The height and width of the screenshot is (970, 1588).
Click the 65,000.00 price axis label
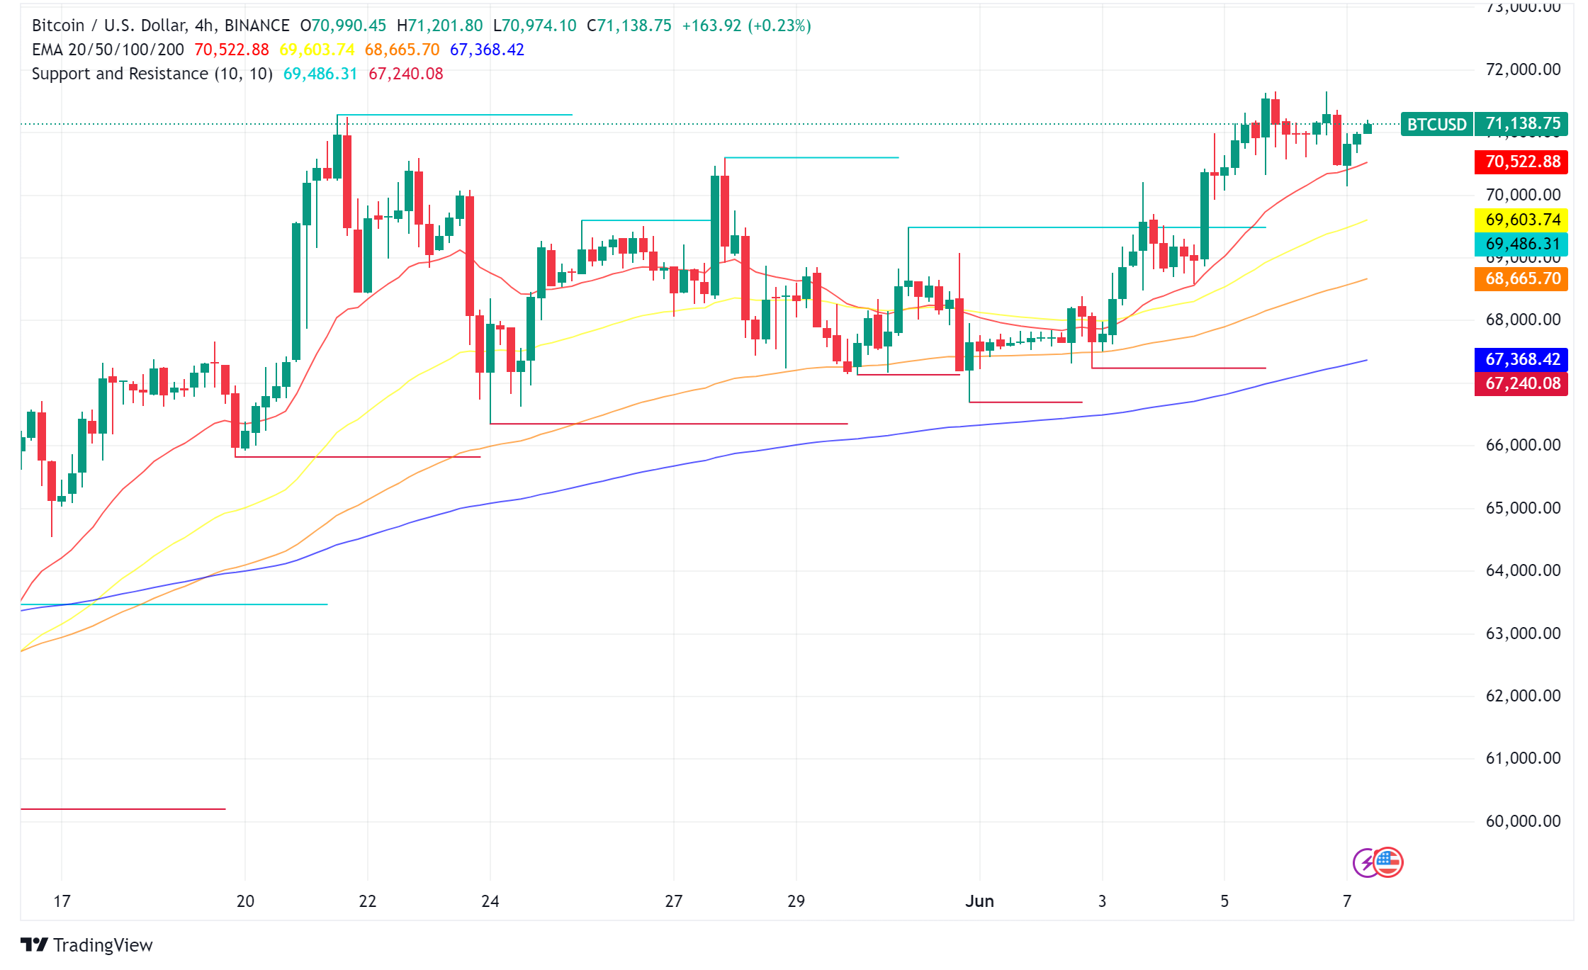tap(1523, 508)
